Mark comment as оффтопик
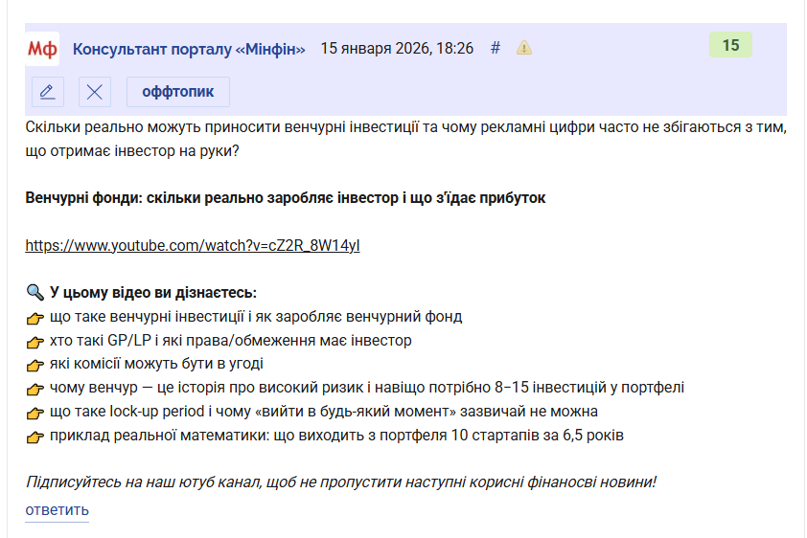This screenshot has width=807, height=538. (177, 92)
